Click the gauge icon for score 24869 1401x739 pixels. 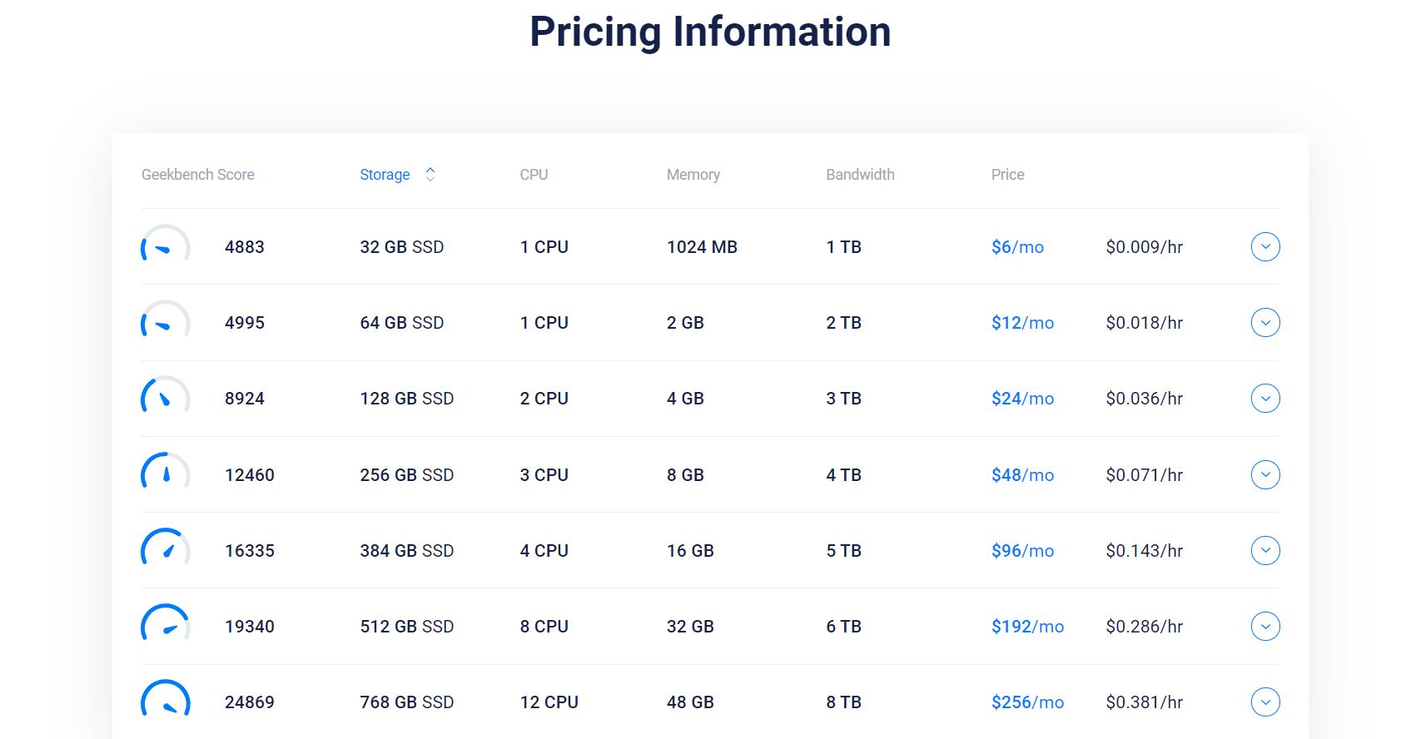click(x=165, y=702)
